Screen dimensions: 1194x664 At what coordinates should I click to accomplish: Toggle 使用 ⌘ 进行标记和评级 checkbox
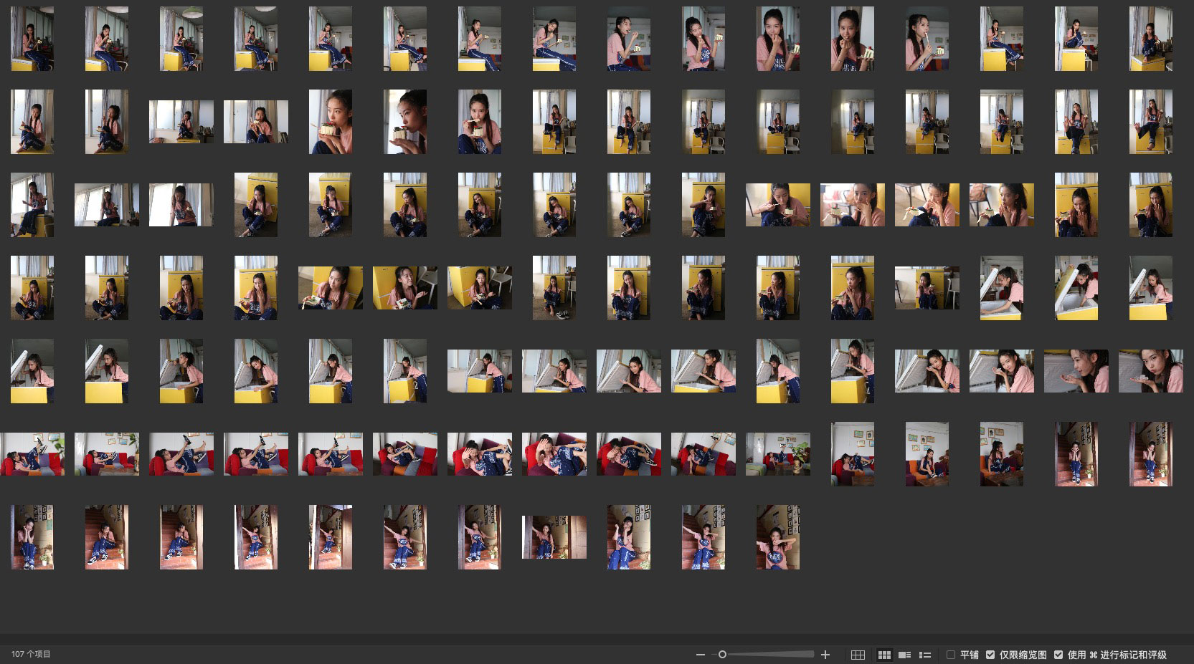point(1058,655)
